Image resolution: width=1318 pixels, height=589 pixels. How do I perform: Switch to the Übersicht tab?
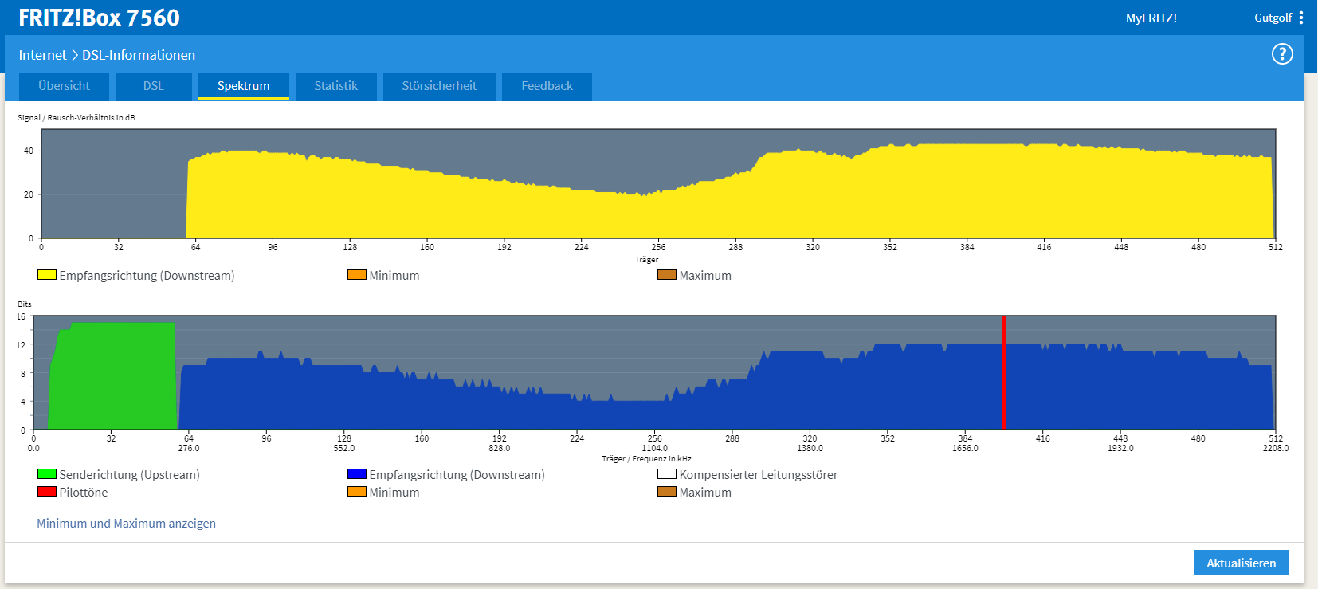(x=65, y=86)
